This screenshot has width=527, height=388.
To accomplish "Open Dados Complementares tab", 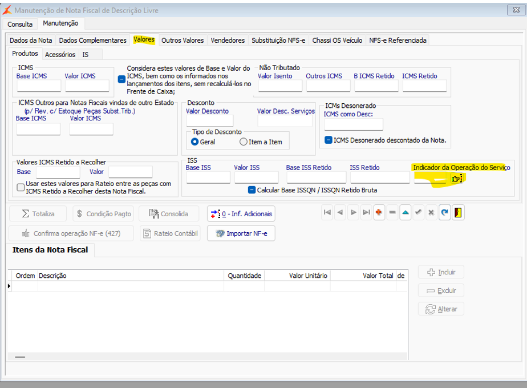I will (x=93, y=41).
